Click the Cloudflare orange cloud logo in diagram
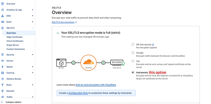The image size is (211, 104). (x=89, y=62)
